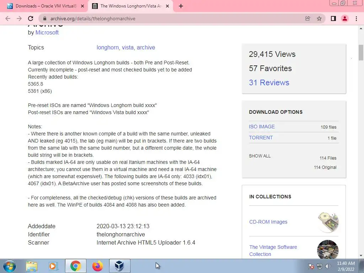The height and width of the screenshot is (273, 364).
Task: Click the 57 Favorites text
Action: tap(270, 69)
